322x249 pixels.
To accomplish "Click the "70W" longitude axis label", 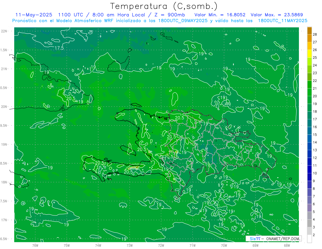I will pos(224,245).
